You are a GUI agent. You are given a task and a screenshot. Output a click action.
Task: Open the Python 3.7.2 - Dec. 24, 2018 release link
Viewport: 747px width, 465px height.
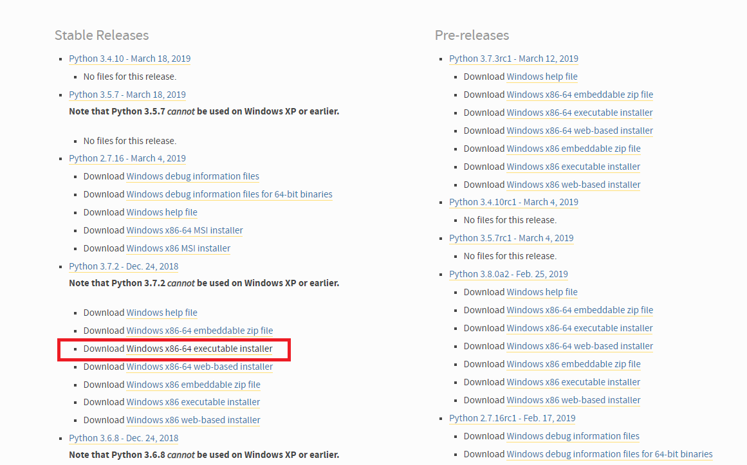click(x=124, y=266)
